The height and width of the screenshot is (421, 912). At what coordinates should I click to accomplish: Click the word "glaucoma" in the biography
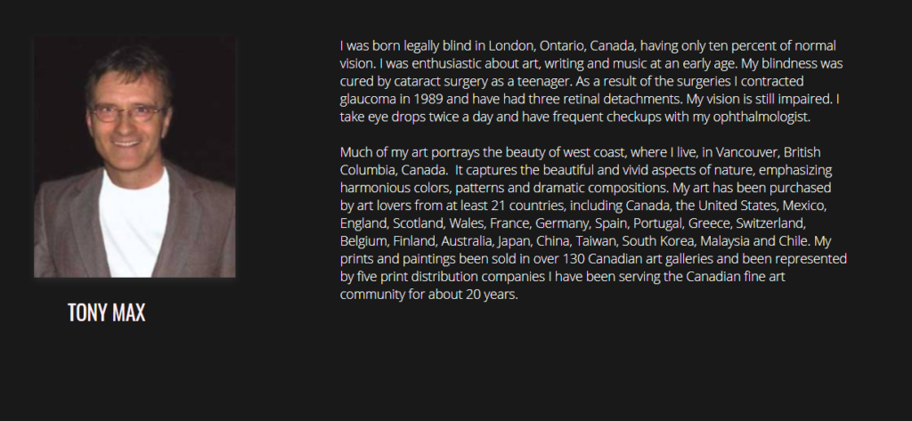click(x=364, y=100)
